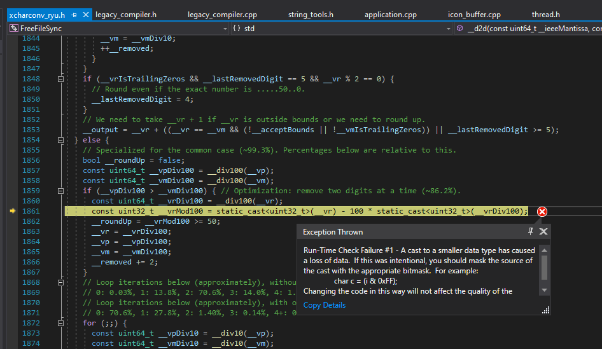Click the 'bool __roundUp = false;' line
This screenshot has height=349, width=602.
[x=134, y=160]
